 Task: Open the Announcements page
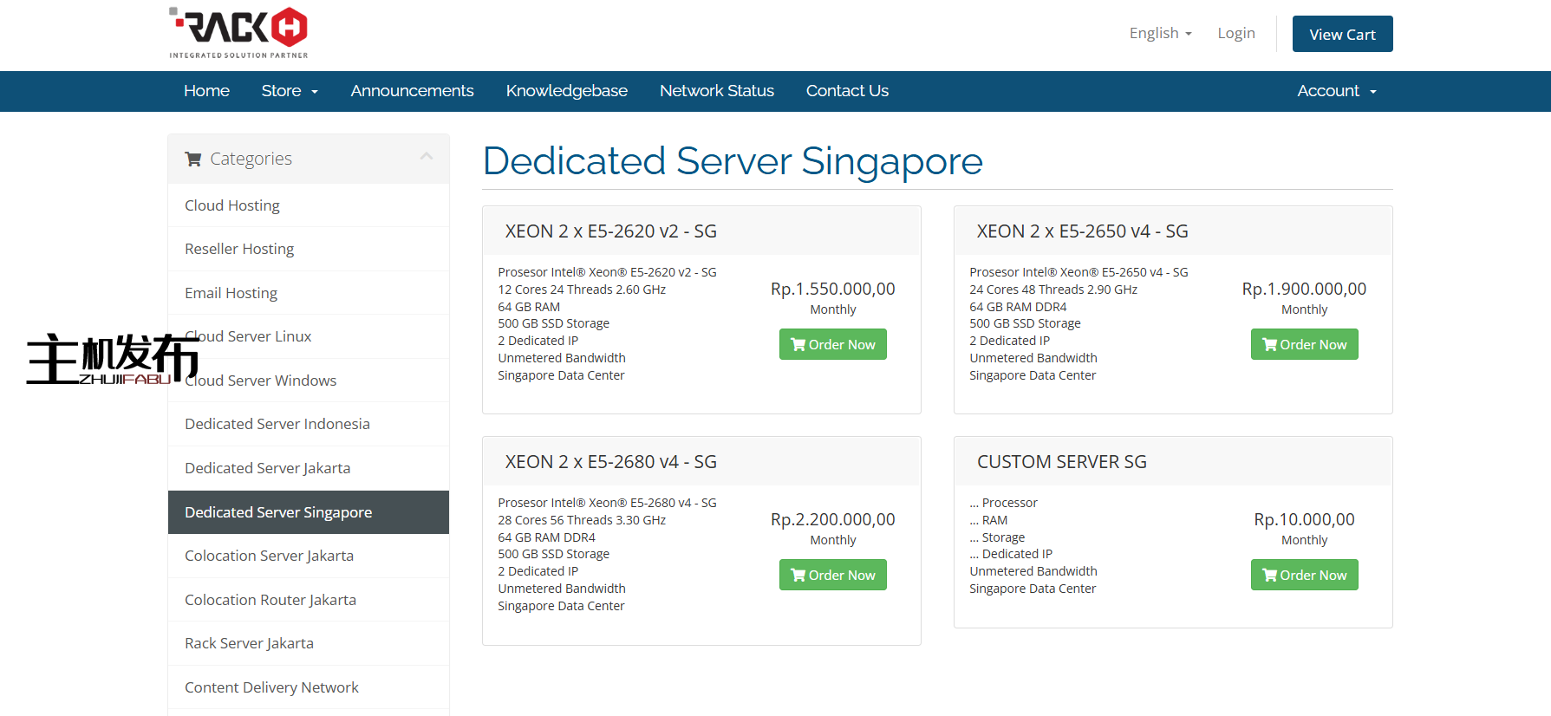(412, 91)
